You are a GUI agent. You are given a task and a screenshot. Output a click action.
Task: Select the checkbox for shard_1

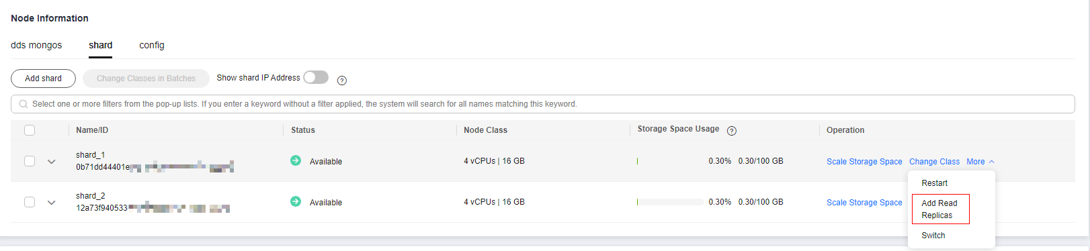[30, 161]
